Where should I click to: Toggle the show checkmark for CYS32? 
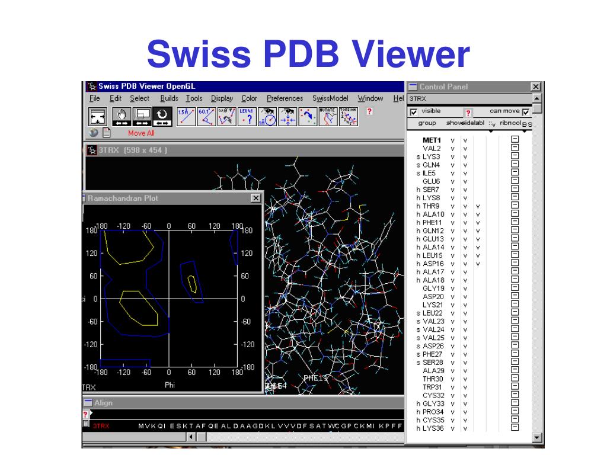click(x=452, y=395)
